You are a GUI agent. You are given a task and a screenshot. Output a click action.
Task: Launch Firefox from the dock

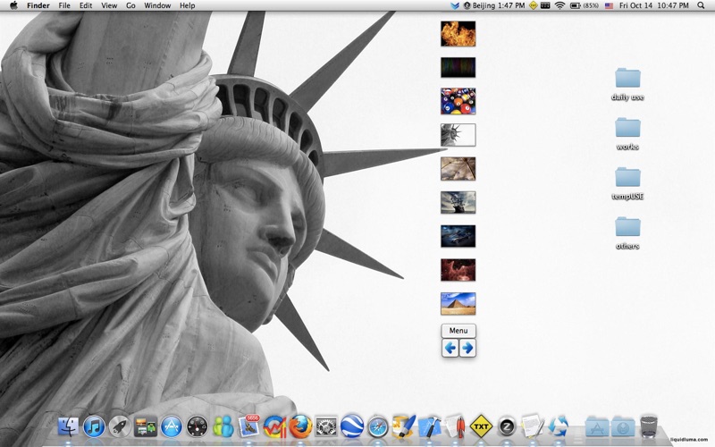[x=301, y=426]
